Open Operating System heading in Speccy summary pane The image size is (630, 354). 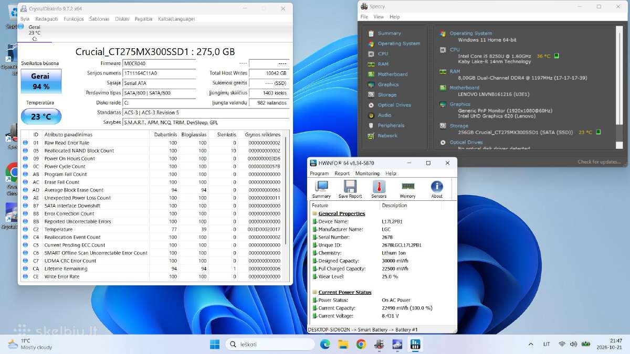pyautogui.click(x=471, y=33)
